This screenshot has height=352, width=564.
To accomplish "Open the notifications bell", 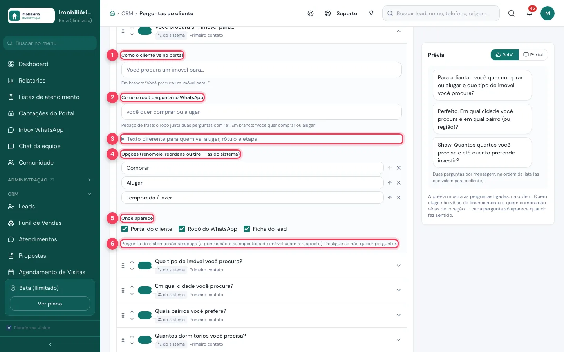I will [x=530, y=13].
